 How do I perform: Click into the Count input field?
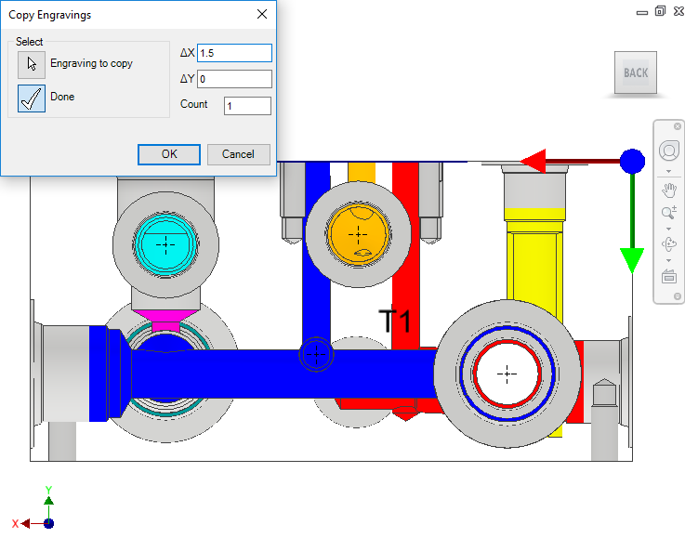248,106
